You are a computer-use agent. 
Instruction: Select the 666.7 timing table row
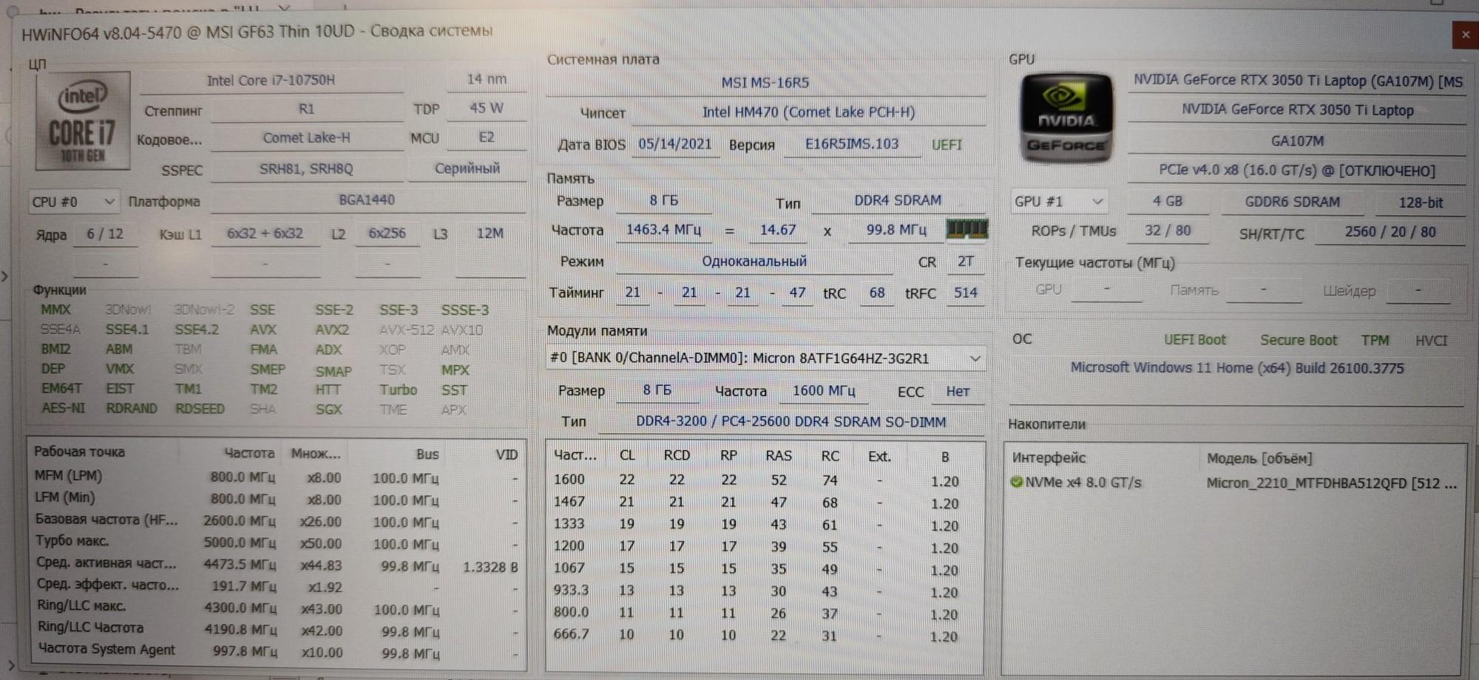click(765, 635)
